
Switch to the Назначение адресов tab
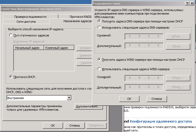pyautogui.click(x=71, y=21)
